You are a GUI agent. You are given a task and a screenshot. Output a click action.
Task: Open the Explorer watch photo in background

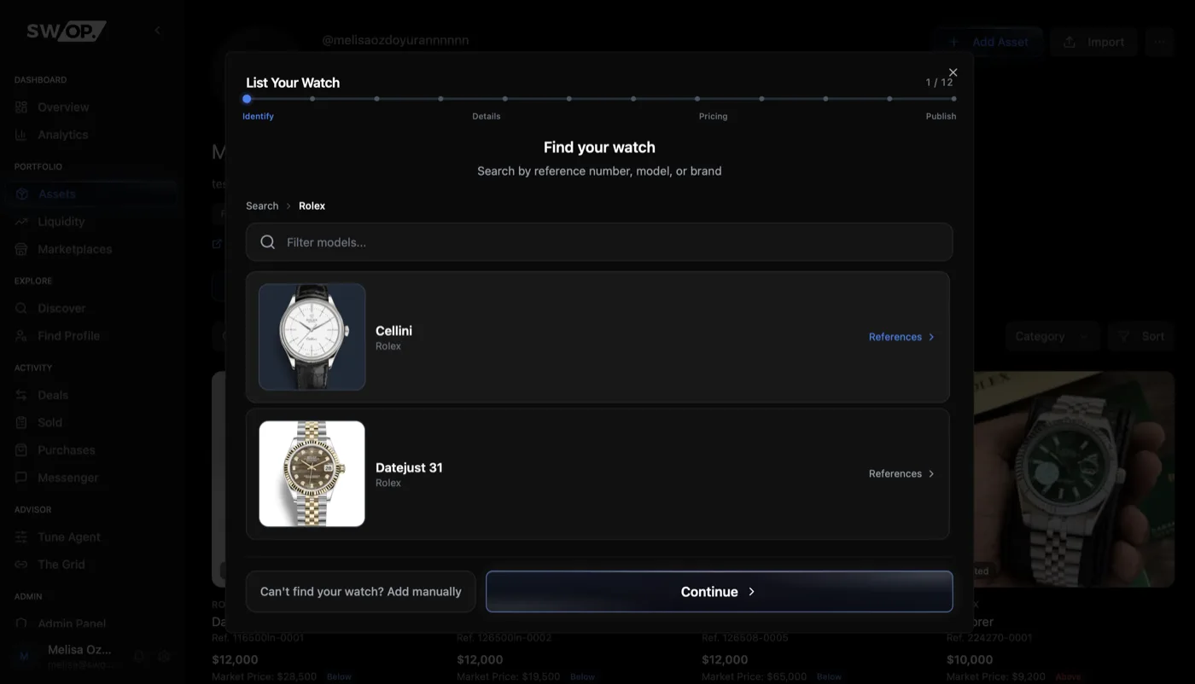point(1075,479)
